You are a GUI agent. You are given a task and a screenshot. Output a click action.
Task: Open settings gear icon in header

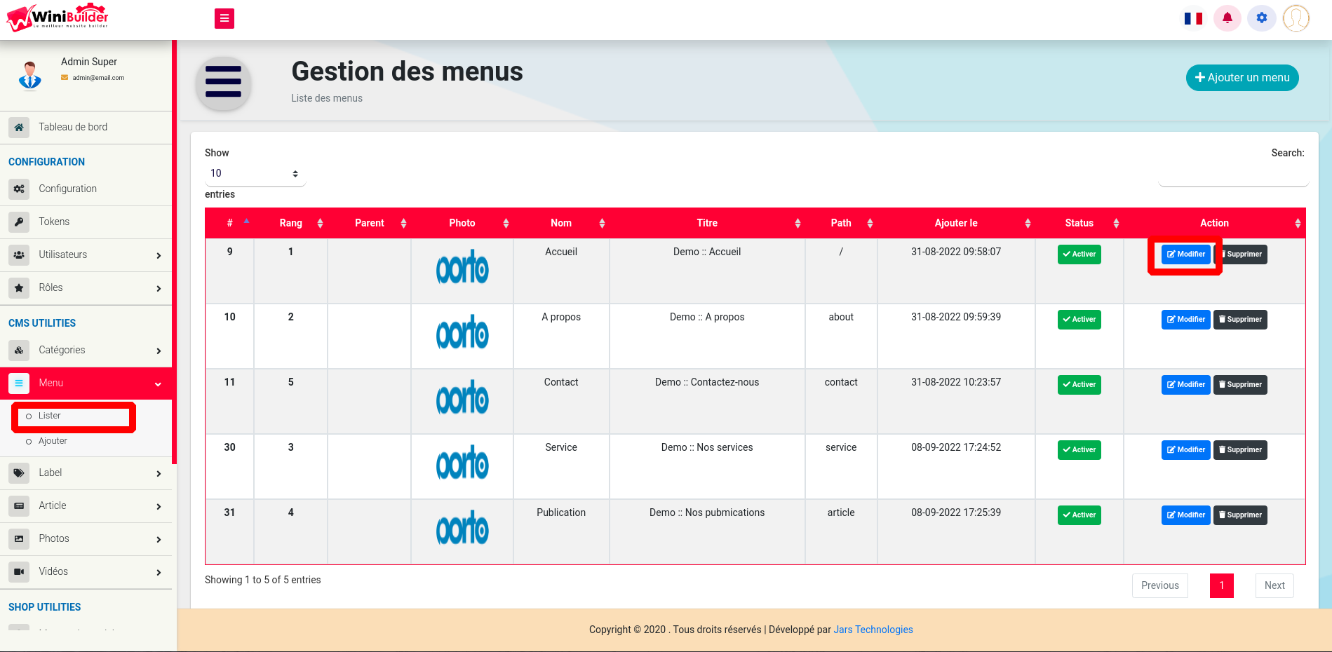[1262, 18]
